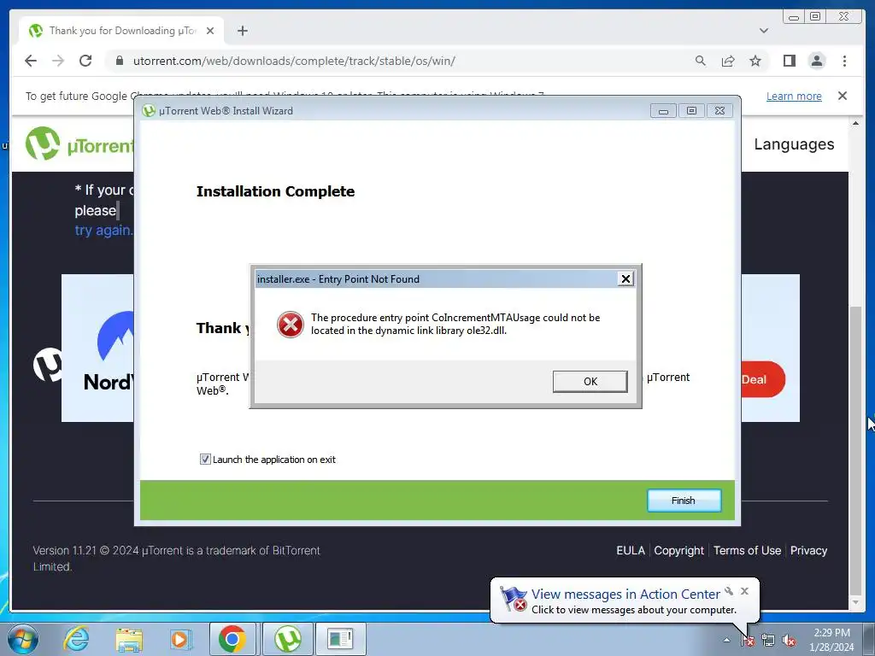Click the muted volume tray icon
875x656 pixels.
tap(789, 640)
